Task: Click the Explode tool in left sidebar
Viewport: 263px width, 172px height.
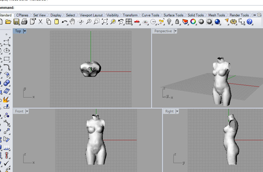Action: (x=6, y=99)
